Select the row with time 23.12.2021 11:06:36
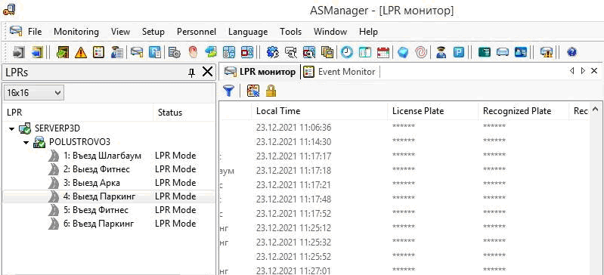604x275 pixels. 404,127
